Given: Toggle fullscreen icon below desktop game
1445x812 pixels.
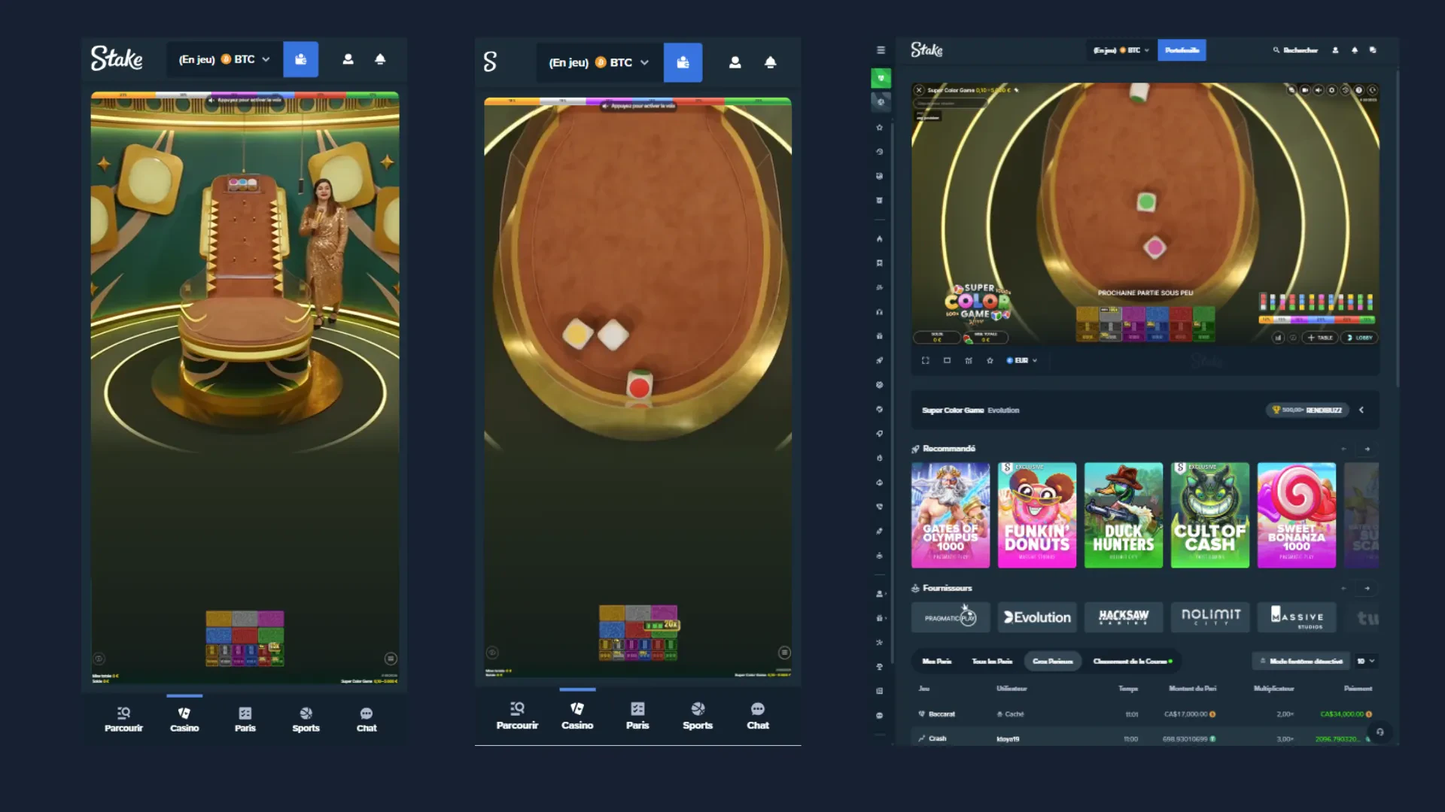Looking at the screenshot, I should [x=925, y=360].
